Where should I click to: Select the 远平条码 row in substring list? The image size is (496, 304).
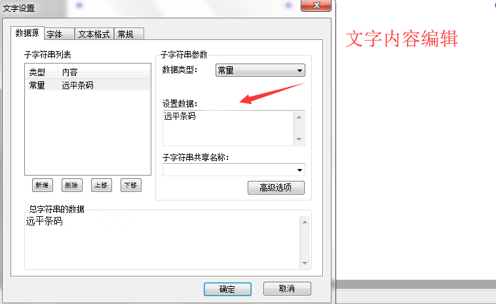88,85
